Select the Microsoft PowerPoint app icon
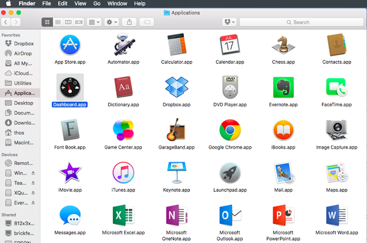Image resolution: width=367 pixels, height=243 pixels. pos(283,215)
